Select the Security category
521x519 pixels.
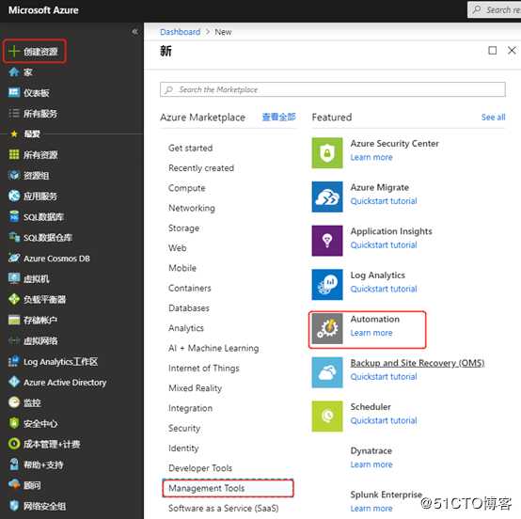pyautogui.click(x=184, y=429)
